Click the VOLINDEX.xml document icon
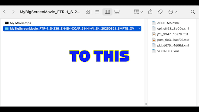The height and width of the screenshot is (112, 199). [x=154, y=51]
